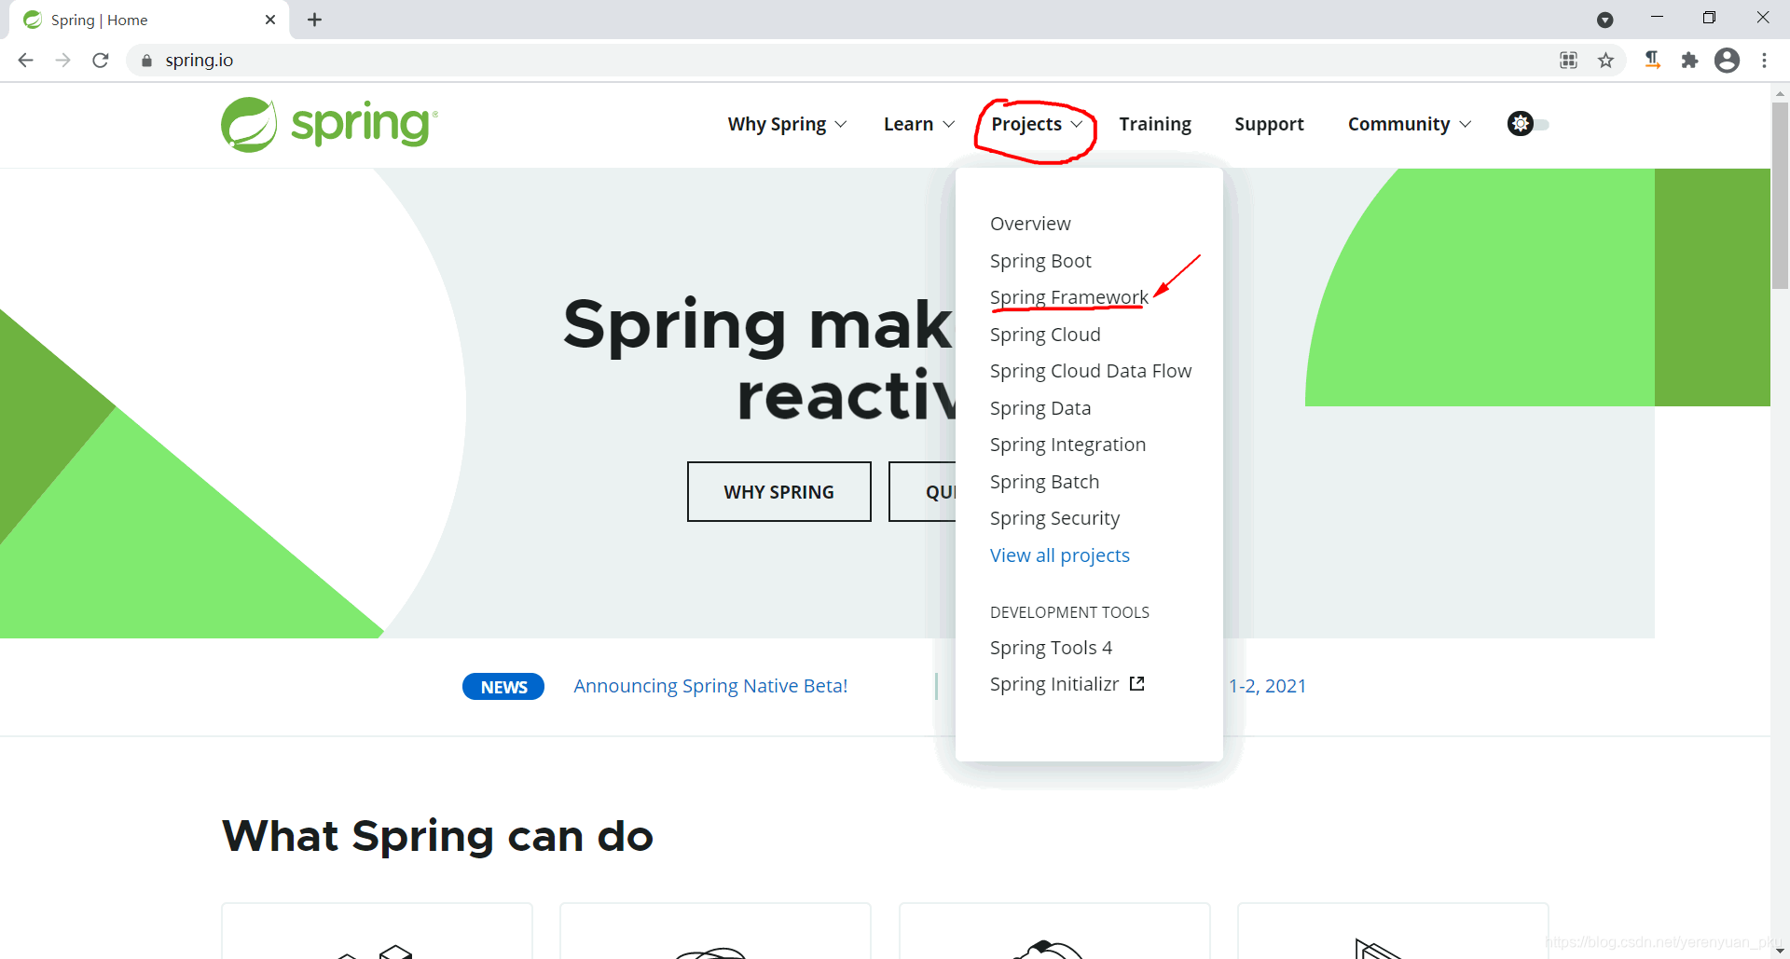1790x959 pixels.
Task: Select the Spring | Home browser tab
Action: coord(149,20)
